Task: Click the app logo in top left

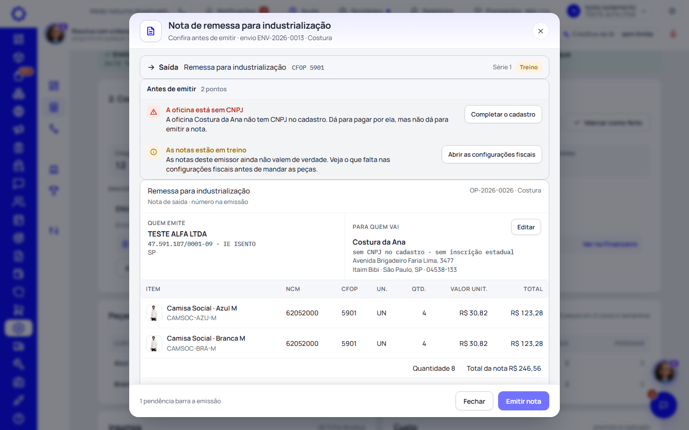Action: [19, 13]
